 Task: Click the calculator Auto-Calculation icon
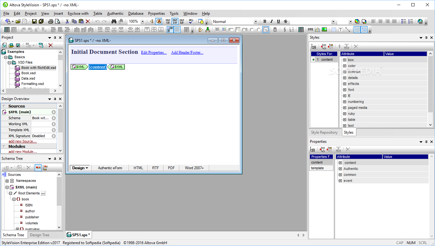pyautogui.click(x=275, y=30)
